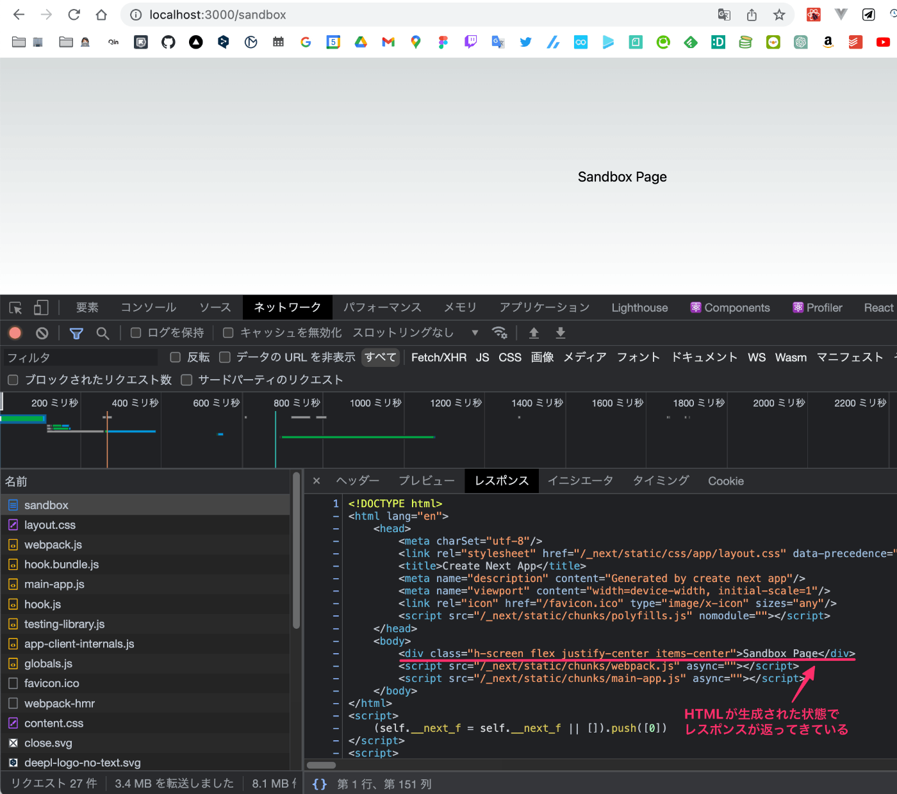The width and height of the screenshot is (897, 794).
Task: Open the Google Calendar bookmark
Action: 333,42
